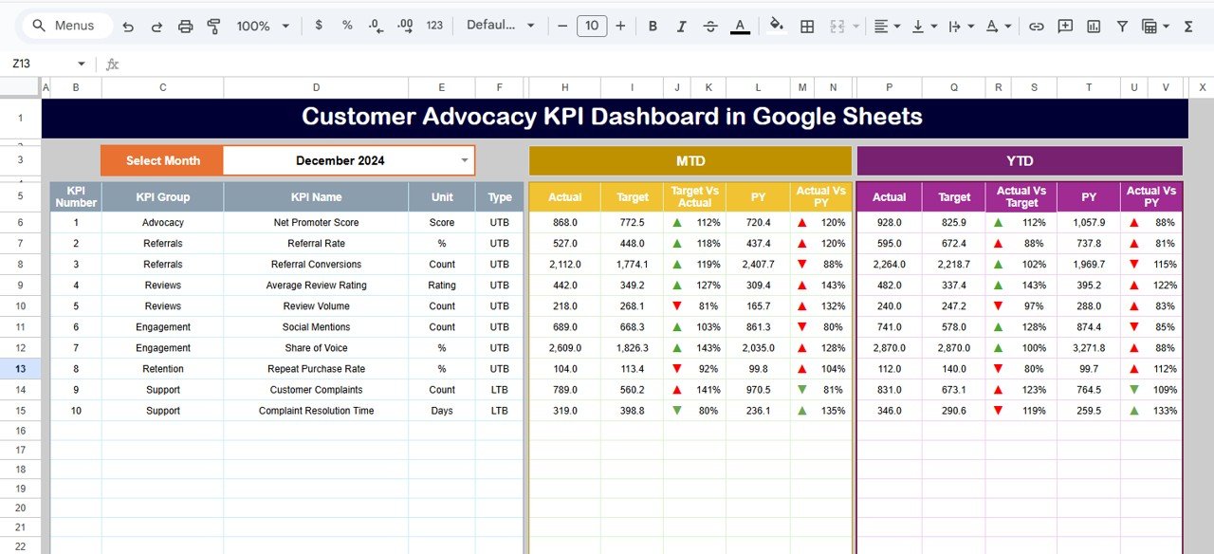Format selection as a percentage
The width and height of the screenshot is (1214, 554).
(x=345, y=26)
